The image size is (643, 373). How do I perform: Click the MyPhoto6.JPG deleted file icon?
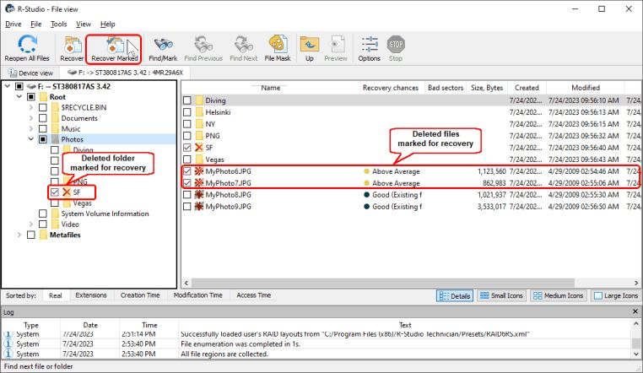pos(199,171)
